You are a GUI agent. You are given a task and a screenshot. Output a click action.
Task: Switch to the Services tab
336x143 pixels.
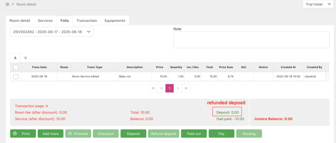coord(45,20)
